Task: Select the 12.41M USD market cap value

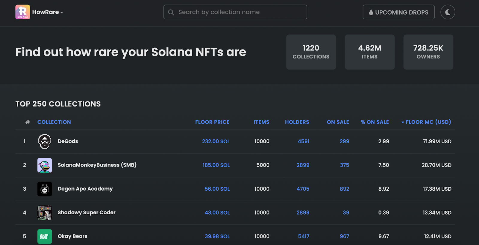Action: 438,236
